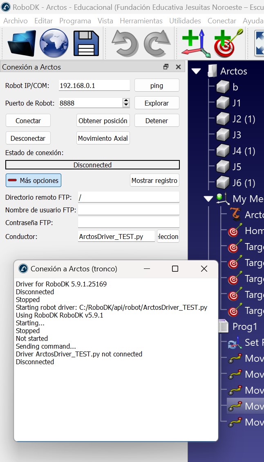The image size is (264, 462).
Task: Click the Explorar button
Action: pos(157,103)
